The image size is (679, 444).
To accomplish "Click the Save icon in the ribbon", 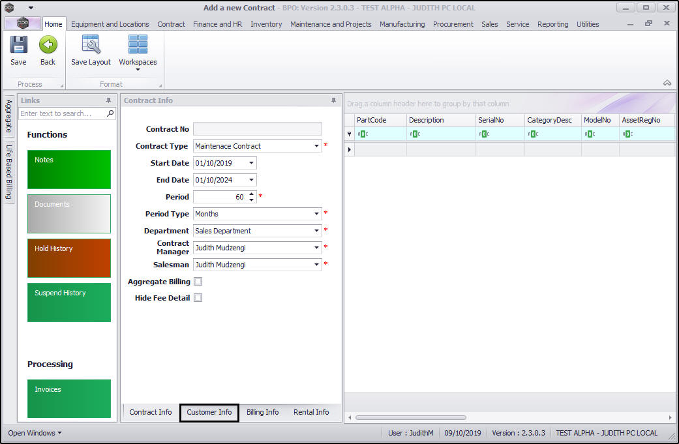I will click(18, 45).
